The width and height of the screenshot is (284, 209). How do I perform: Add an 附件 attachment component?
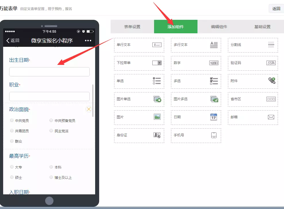point(252,81)
